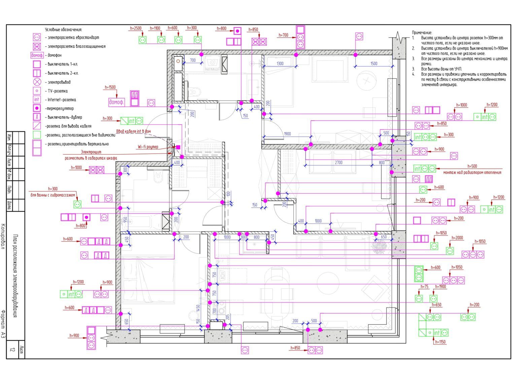517x365 pixels.
Task: Click the электровывод crossed-circle symbol in the legend
Action: click(x=37, y=82)
